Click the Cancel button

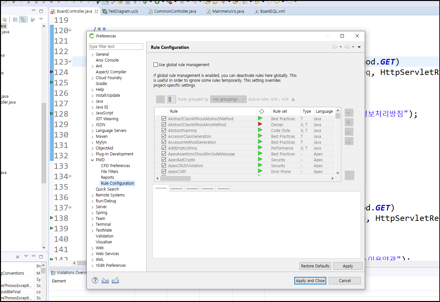click(x=345, y=280)
